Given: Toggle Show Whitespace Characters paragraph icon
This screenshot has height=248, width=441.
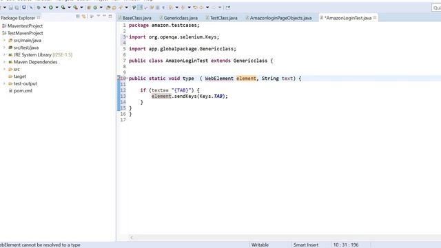Looking at the screenshot, I should (163, 8).
